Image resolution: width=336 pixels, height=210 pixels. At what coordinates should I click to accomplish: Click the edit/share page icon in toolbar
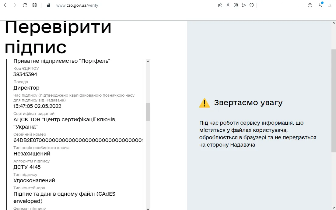(220, 5)
